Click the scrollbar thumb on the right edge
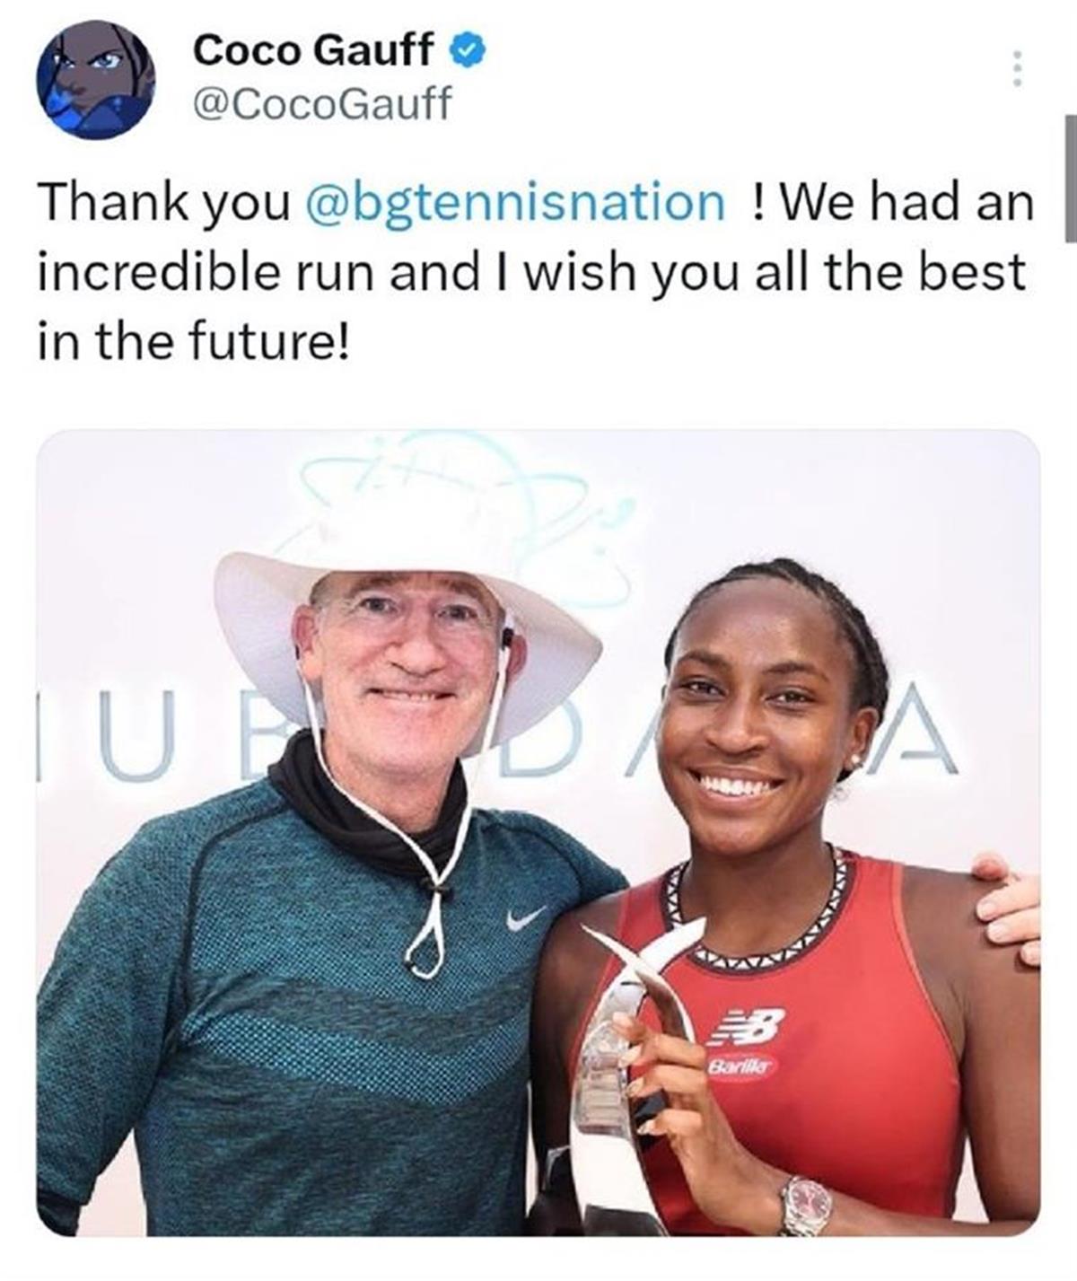This screenshot has width=1077, height=1281. [x=1071, y=178]
